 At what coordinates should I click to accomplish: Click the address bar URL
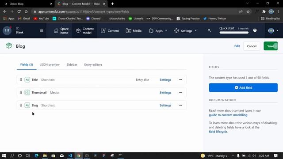pyautogui.click(x=84, y=11)
